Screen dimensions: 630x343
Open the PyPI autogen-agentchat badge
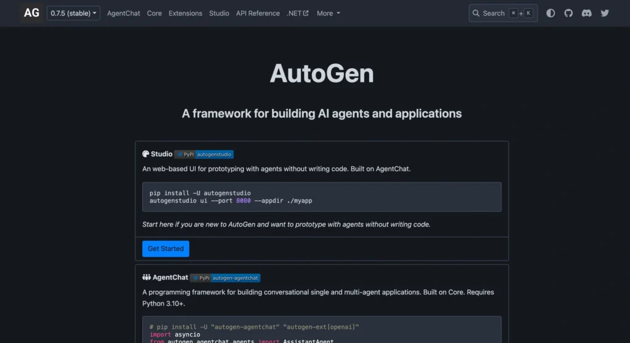tap(225, 278)
